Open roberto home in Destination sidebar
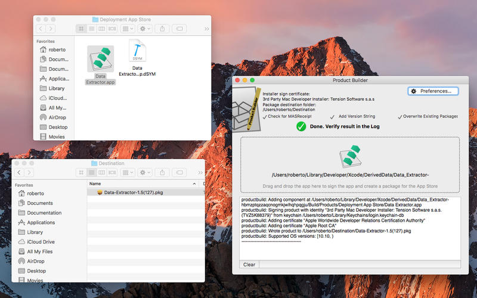477x298 pixels. (31, 193)
